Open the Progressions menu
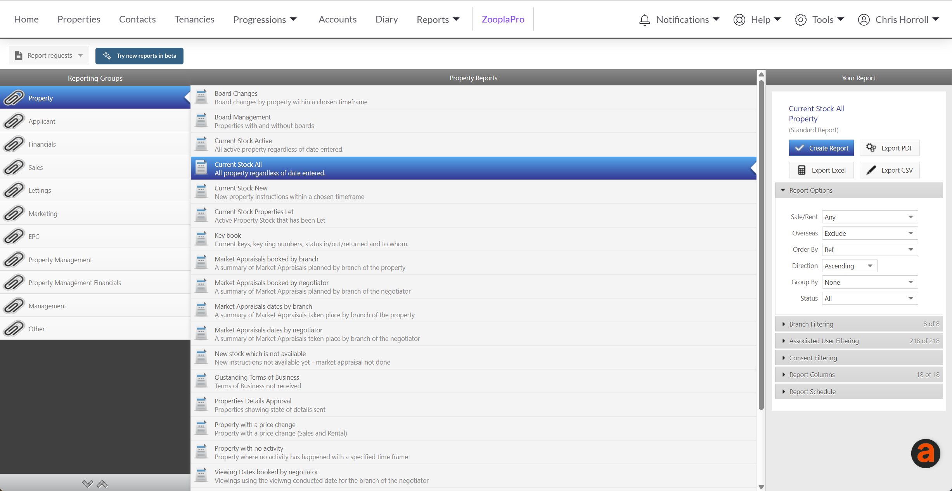952x491 pixels. [x=265, y=19]
